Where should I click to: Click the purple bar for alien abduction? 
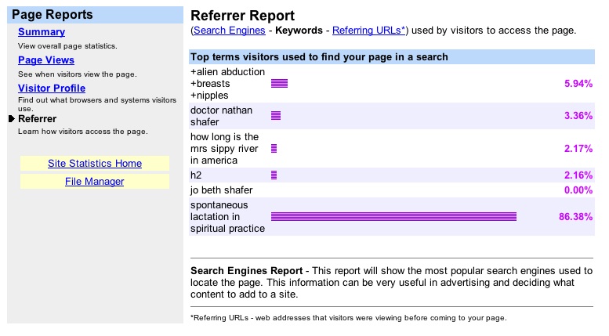pos(279,83)
